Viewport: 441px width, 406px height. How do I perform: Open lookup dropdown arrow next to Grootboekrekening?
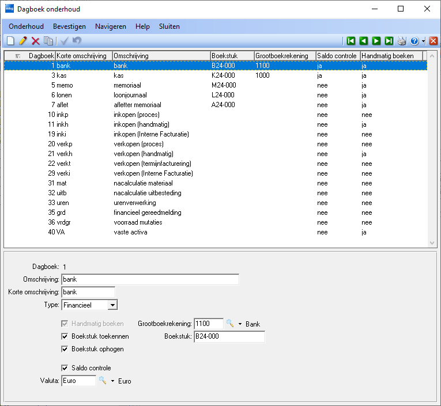point(240,324)
